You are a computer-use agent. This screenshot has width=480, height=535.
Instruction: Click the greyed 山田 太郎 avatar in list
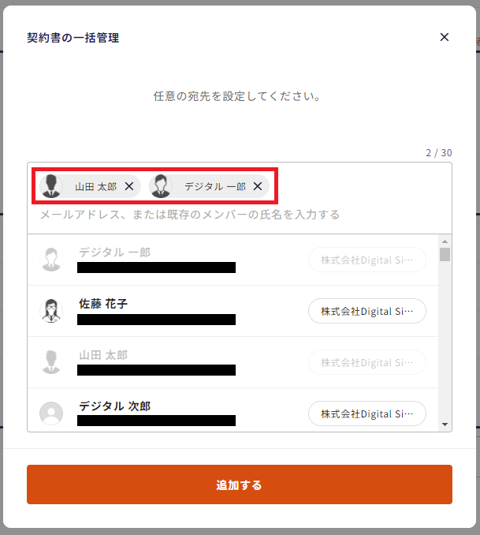click(51, 362)
